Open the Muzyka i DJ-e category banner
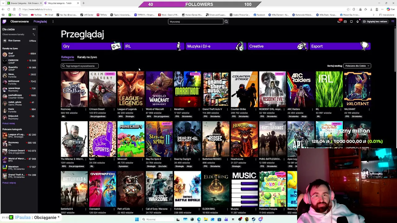This screenshot has width=397, height=223. (216, 46)
